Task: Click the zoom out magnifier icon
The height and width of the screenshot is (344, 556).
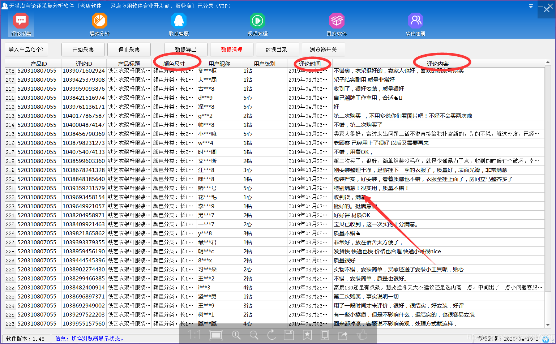Action: point(254,335)
